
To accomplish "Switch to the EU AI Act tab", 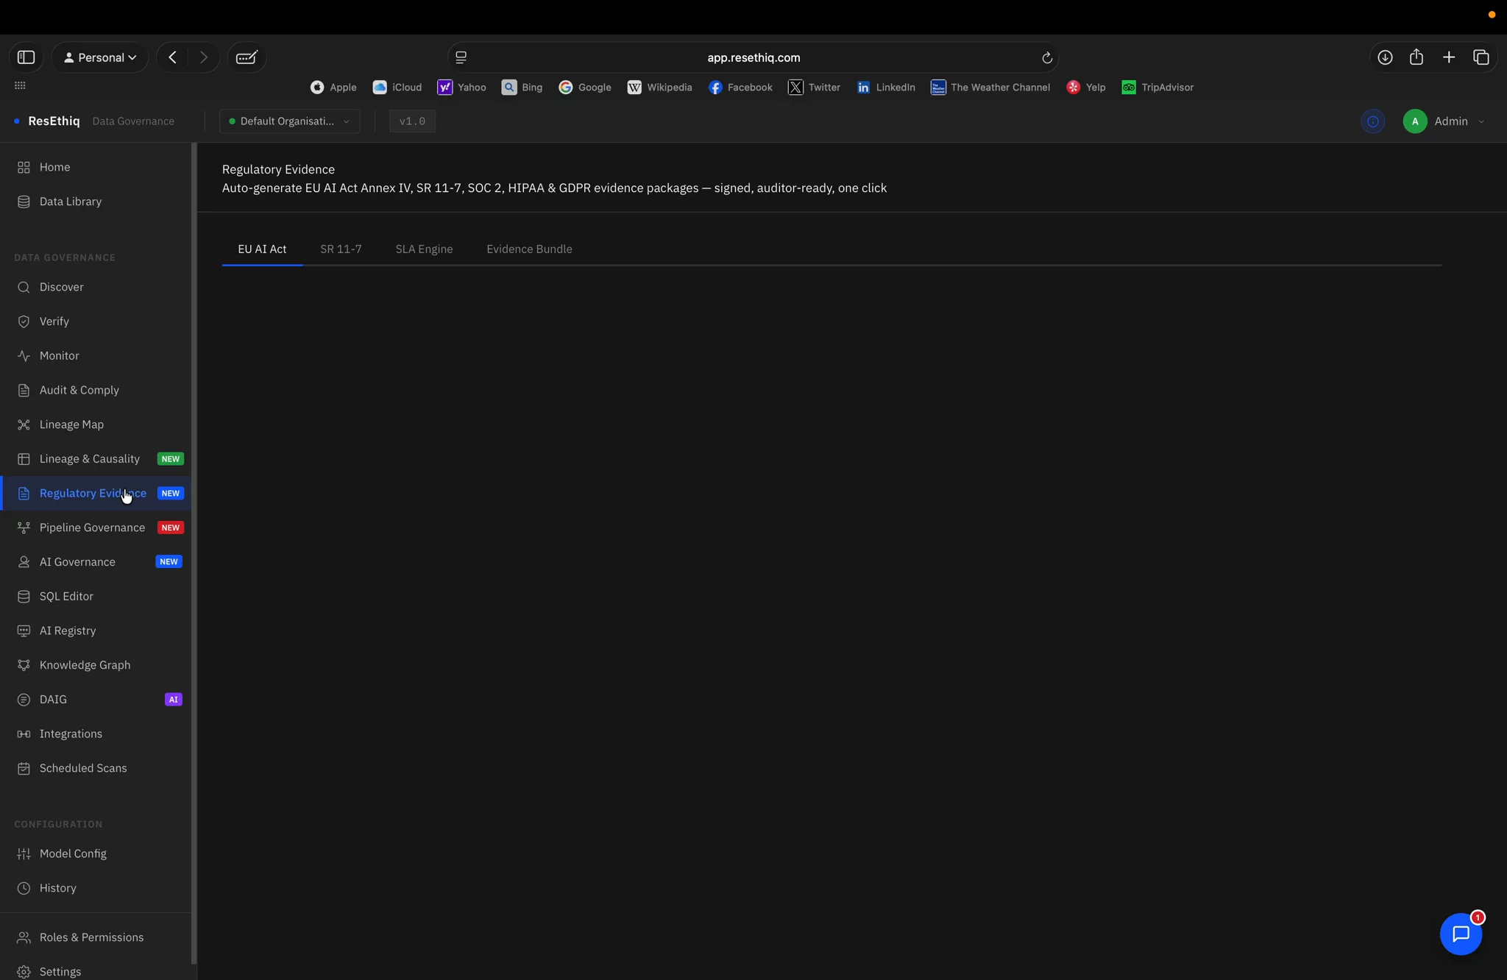I will point(262,249).
